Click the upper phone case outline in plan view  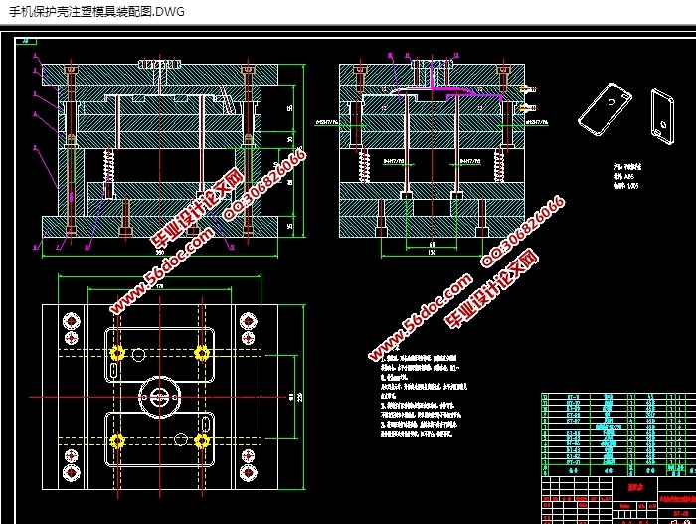click(x=159, y=355)
